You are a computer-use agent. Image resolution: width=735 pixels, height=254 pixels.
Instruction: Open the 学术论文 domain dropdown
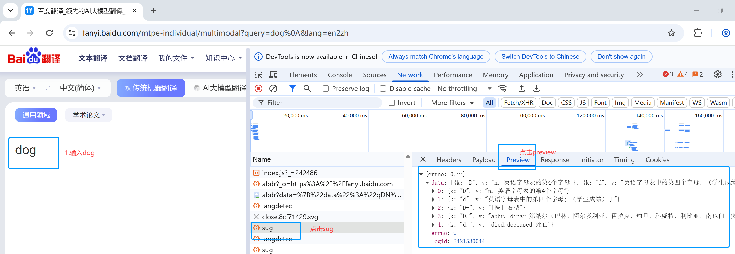click(89, 115)
